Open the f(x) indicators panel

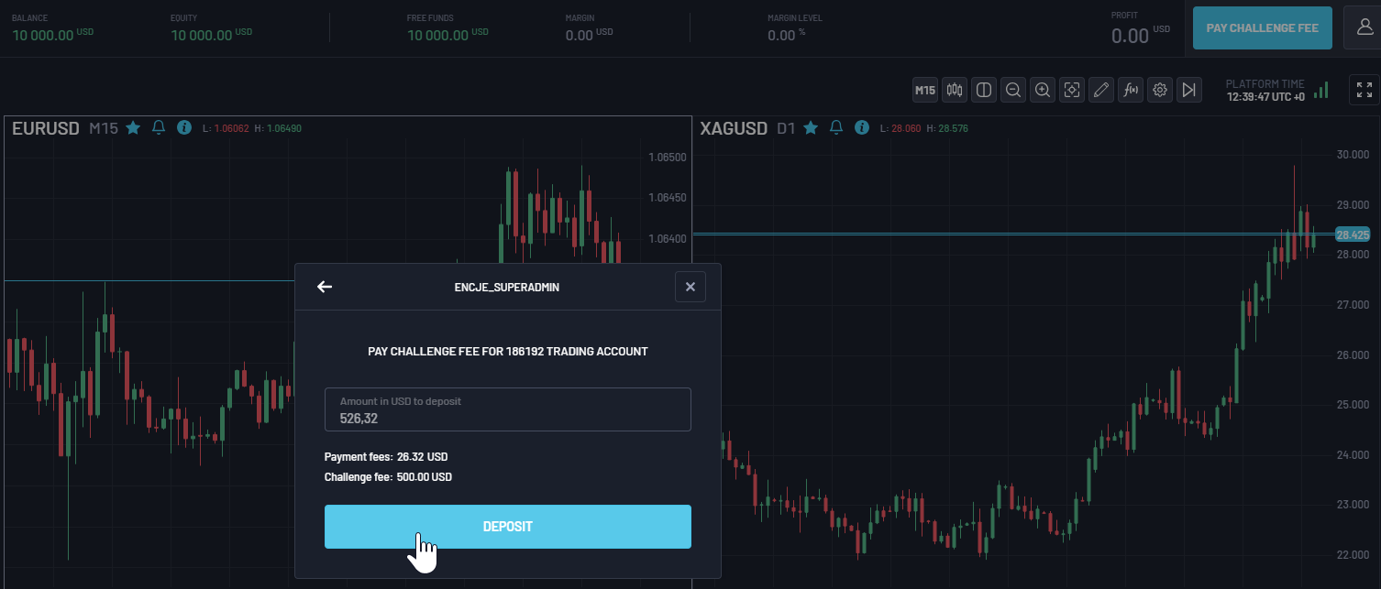(x=1131, y=90)
